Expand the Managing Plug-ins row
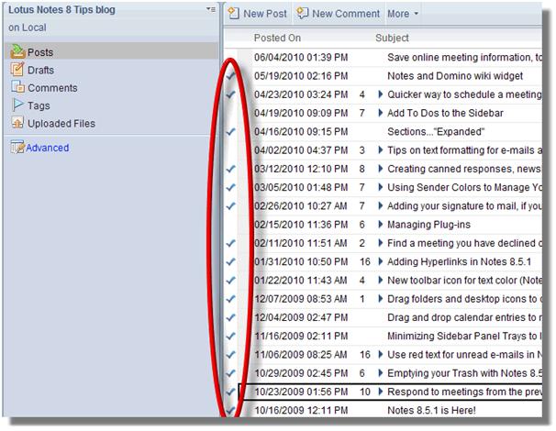 pyautogui.click(x=381, y=225)
